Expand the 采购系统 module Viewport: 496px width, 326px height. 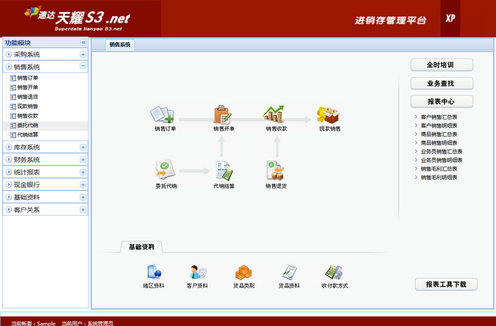click(x=83, y=55)
